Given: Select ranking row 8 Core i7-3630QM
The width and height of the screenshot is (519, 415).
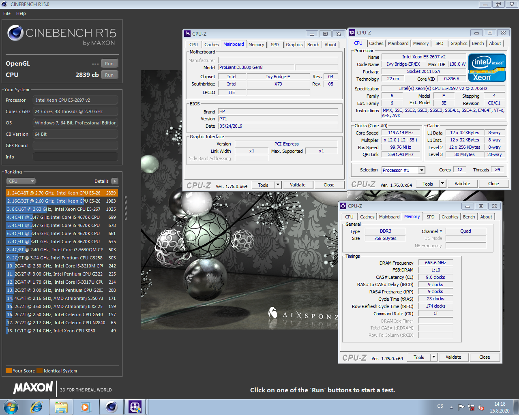Looking at the screenshot, I should pyautogui.click(x=62, y=250).
